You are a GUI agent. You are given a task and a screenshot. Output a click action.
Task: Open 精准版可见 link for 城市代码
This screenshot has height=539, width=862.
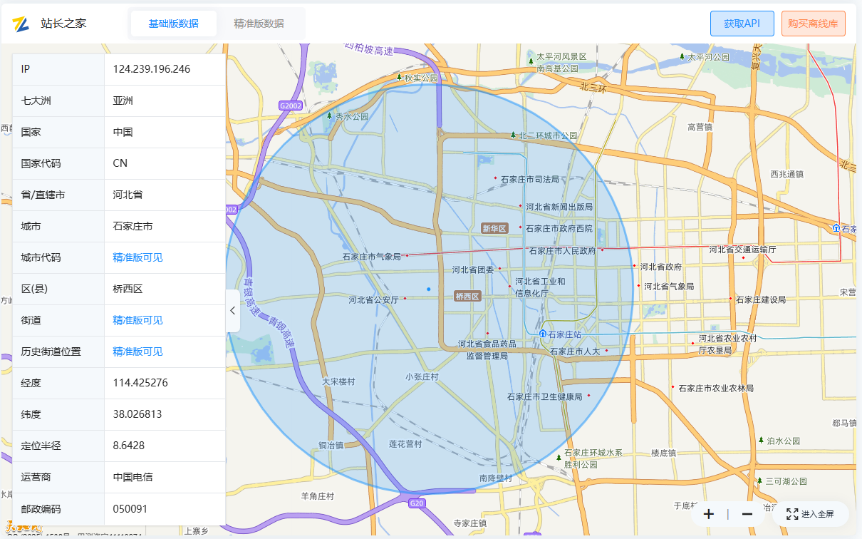[137, 257]
